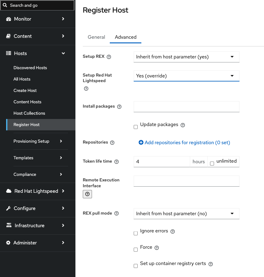Open All Hosts in the sidebar
The image size is (264, 277).
click(x=22, y=79)
